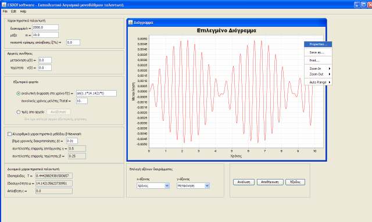Select the values-from-file radio button
Viewport: 372px width, 222px height.
pos(18,112)
